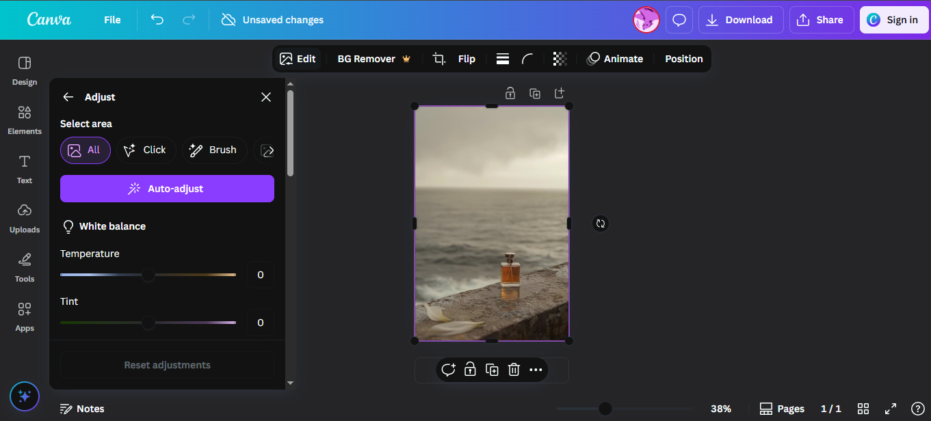Open the Share options

[821, 20]
